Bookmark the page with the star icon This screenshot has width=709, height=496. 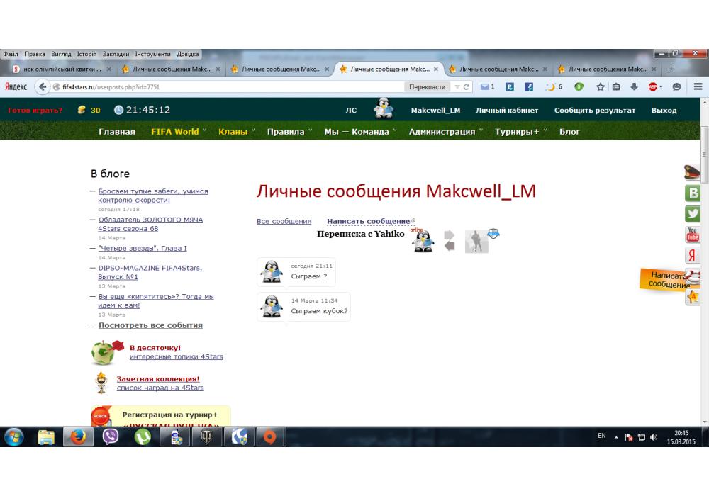(x=600, y=86)
